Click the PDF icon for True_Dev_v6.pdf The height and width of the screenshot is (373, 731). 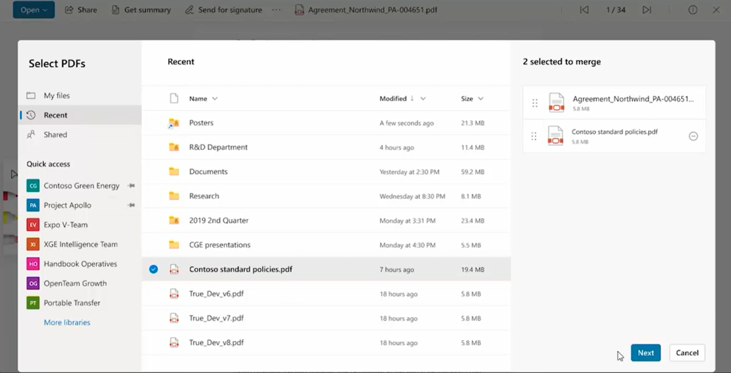pyautogui.click(x=174, y=294)
